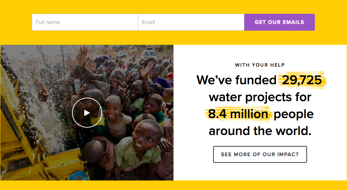Click the raised waving hand in the photo
This screenshot has height=190, width=347.
[147, 69]
